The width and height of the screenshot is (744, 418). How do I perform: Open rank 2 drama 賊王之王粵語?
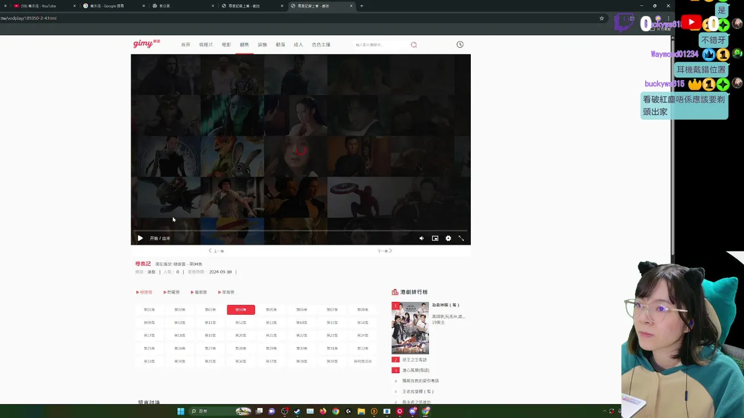414,360
